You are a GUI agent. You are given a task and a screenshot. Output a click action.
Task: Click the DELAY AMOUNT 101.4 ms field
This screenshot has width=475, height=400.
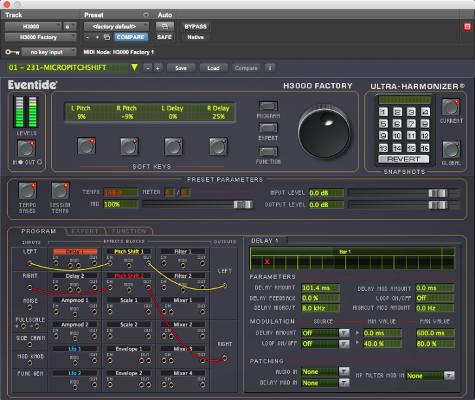tap(320, 288)
